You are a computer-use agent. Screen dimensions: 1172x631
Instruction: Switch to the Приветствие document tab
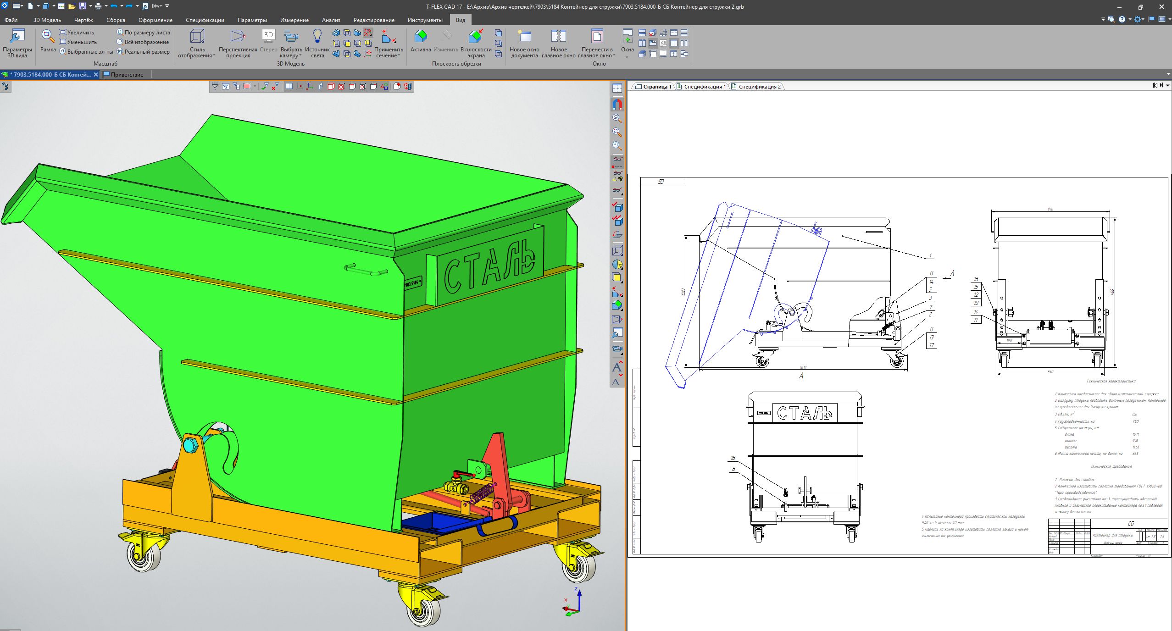tap(126, 74)
